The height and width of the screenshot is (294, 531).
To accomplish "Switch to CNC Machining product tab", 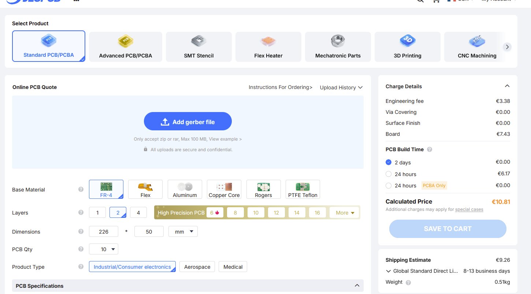I will (x=477, y=46).
